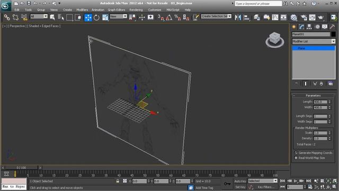Click the ViewCube in the viewport

tap(274, 40)
